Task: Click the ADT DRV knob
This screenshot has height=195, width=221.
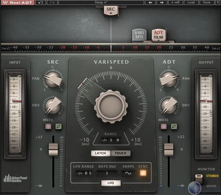Action: point(169,106)
